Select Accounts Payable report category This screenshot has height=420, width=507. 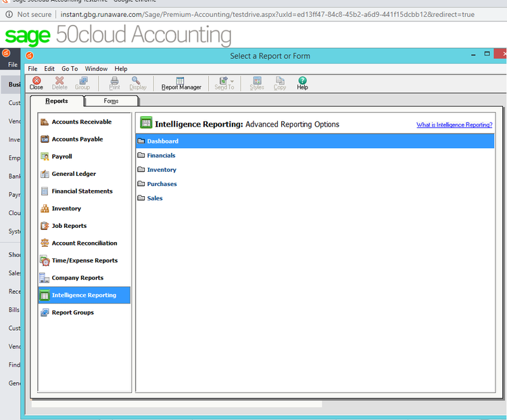(84, 139)
